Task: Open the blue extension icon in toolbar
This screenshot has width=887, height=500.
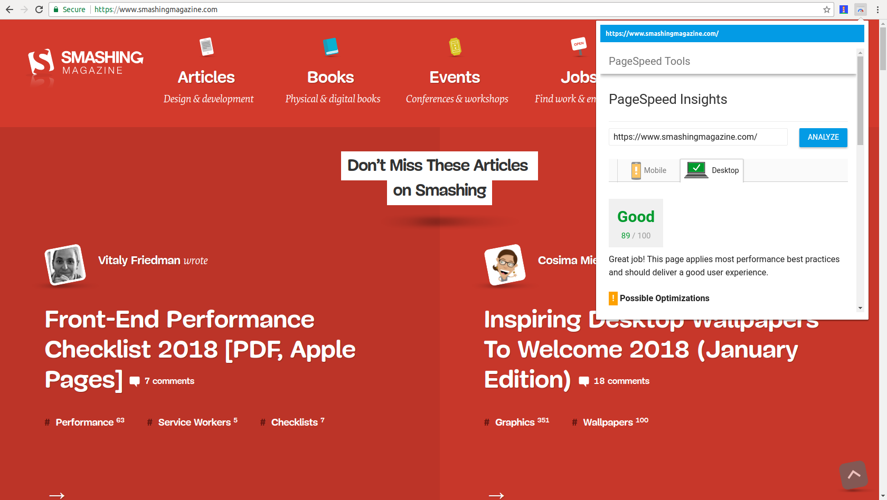Action: [844, 9]
